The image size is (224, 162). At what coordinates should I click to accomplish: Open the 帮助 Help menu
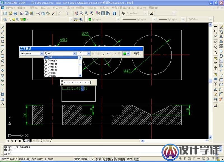coord(153,8)
